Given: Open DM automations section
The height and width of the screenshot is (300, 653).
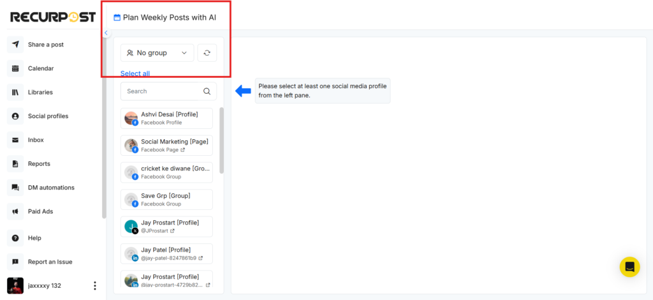Looking at the screenshot, I should tap(52, 188).
